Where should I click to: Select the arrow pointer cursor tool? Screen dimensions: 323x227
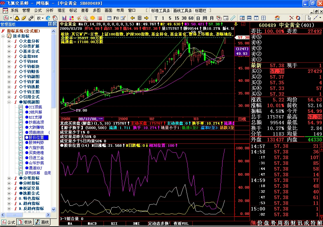(309, 18)
